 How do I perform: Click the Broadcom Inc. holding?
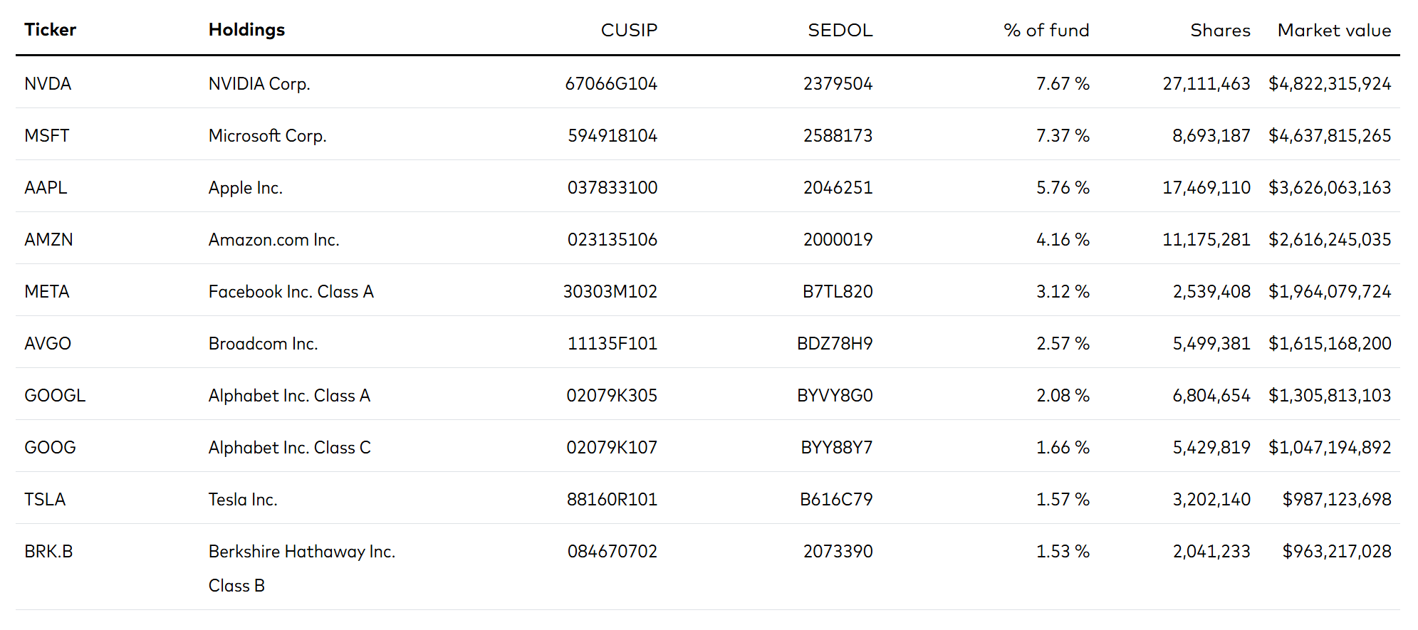[263, 344]
